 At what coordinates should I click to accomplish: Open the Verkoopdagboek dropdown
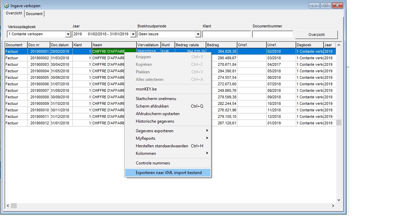point(68,34)
